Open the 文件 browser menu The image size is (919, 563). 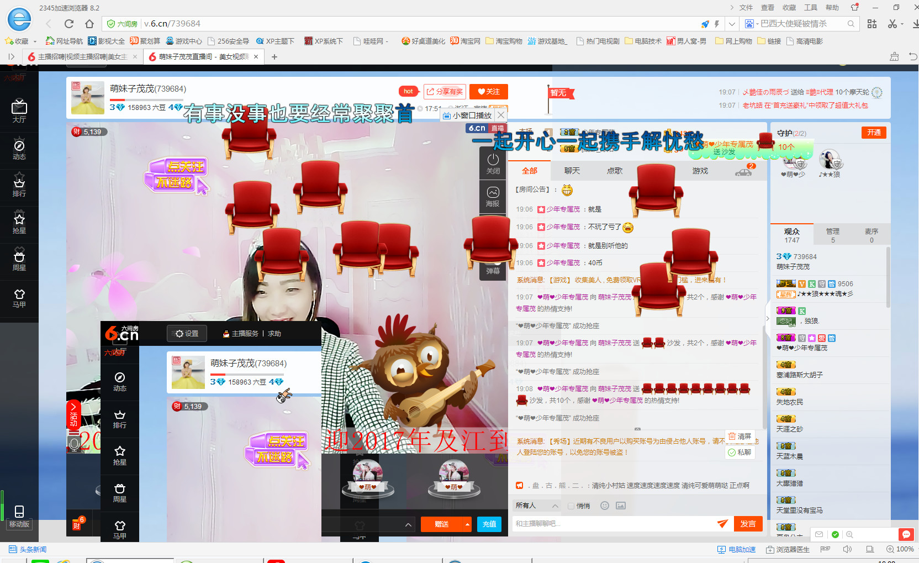click(746, 8)
